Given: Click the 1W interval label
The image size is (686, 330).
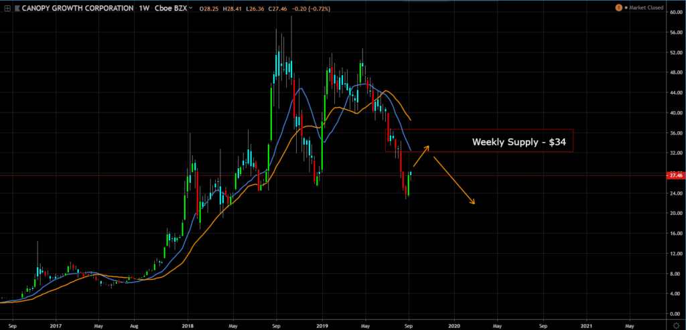Looking at the screenshot, I should coord(145,8).
